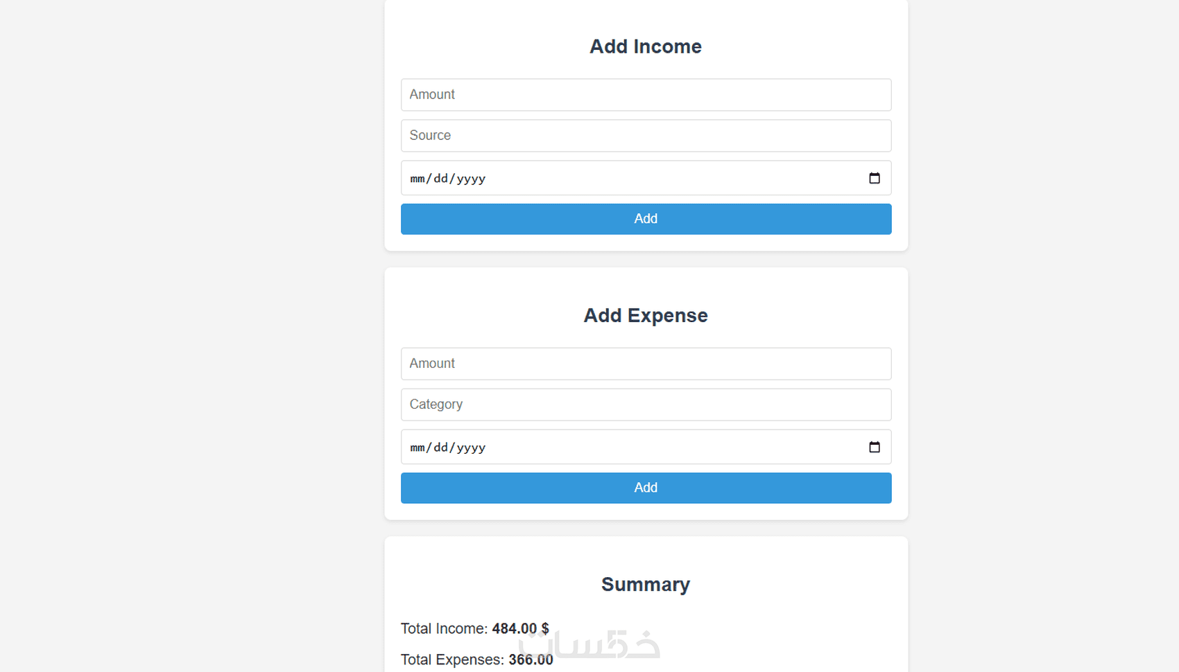Select day segment in expense date
Screen dimensions: 1179x672
[440, 448]
